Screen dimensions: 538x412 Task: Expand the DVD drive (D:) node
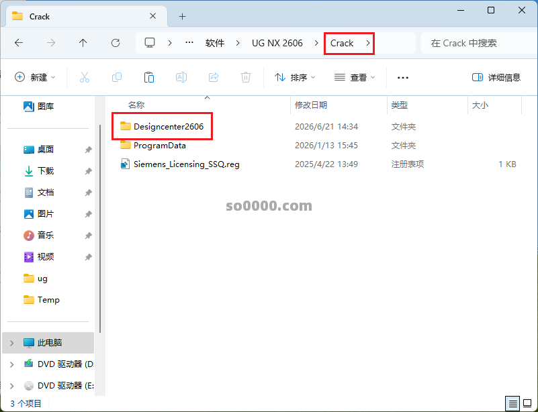point(11,364)
